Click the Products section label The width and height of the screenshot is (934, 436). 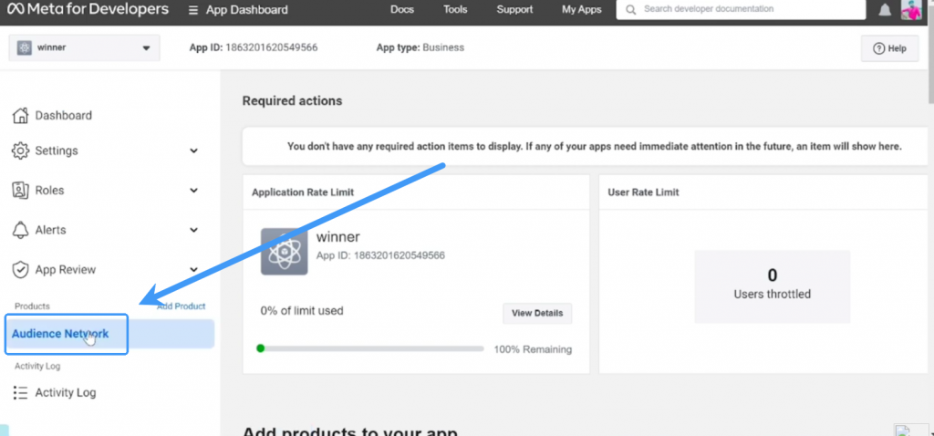click(32, 306)
